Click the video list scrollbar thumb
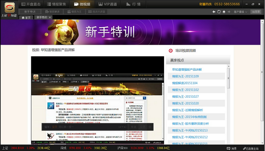 [x=229, y=78]
